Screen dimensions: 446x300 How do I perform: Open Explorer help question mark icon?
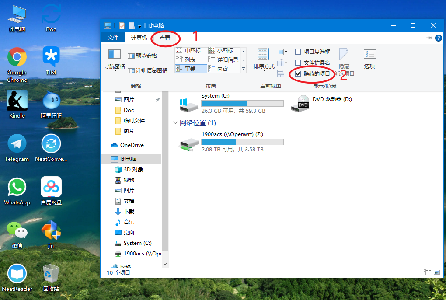[438, 38]
